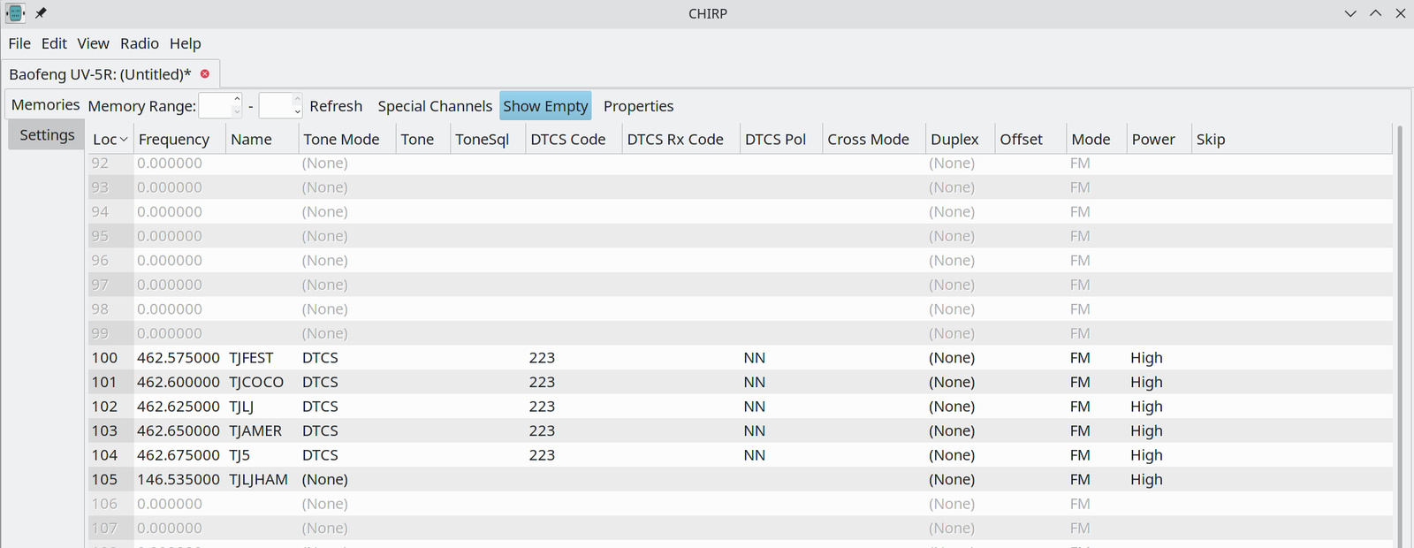Click the pin window icon
The height and width of the screenshot is (548, 1414).
point(41,13)
